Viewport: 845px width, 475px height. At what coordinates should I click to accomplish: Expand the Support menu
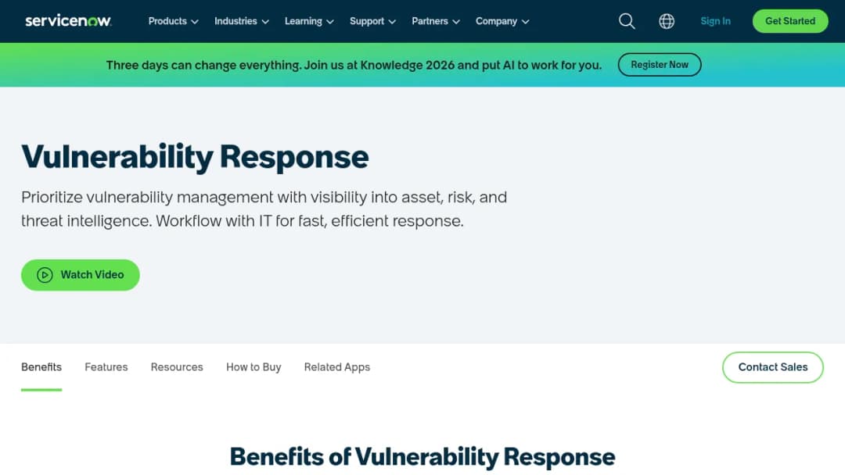point(372,21)
